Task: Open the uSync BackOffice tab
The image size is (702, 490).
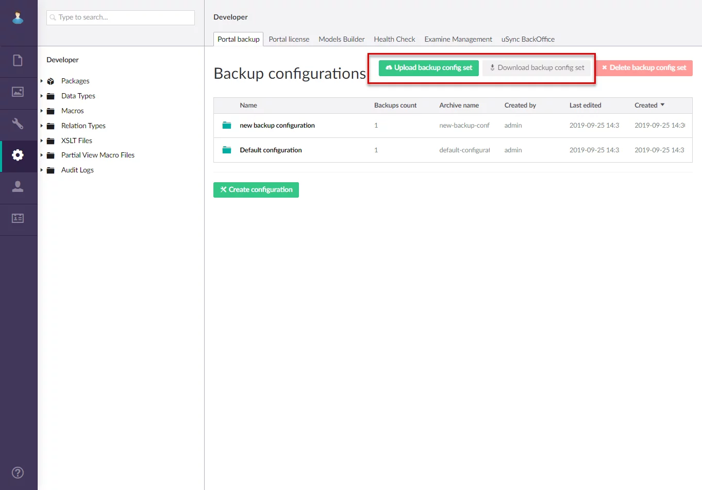Action: click(528, 39)
